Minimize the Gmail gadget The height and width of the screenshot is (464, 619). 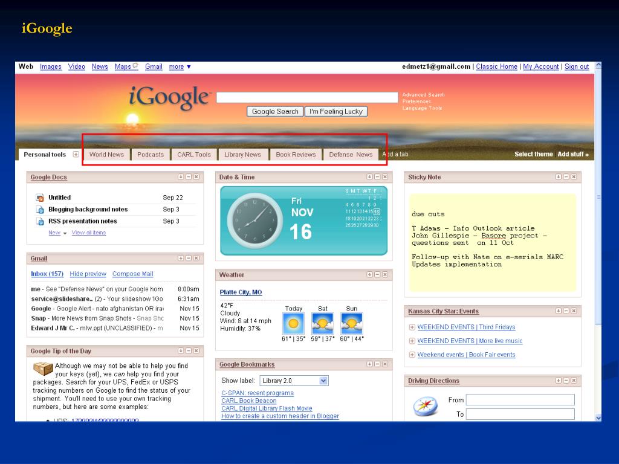[x=189, y=258]
